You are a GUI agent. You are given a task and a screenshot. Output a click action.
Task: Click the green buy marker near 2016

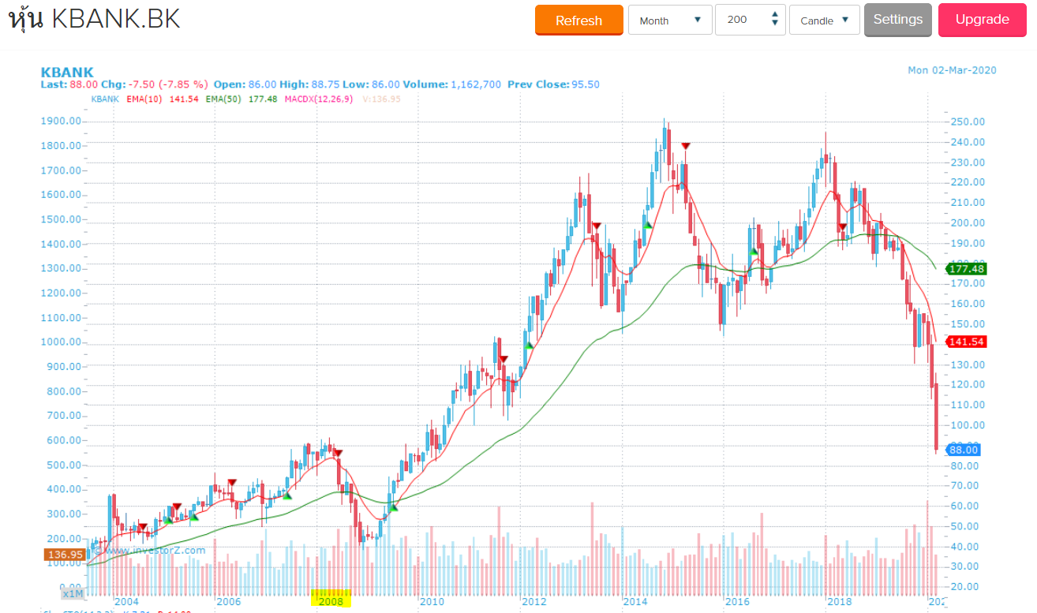[x=753, y=252]
